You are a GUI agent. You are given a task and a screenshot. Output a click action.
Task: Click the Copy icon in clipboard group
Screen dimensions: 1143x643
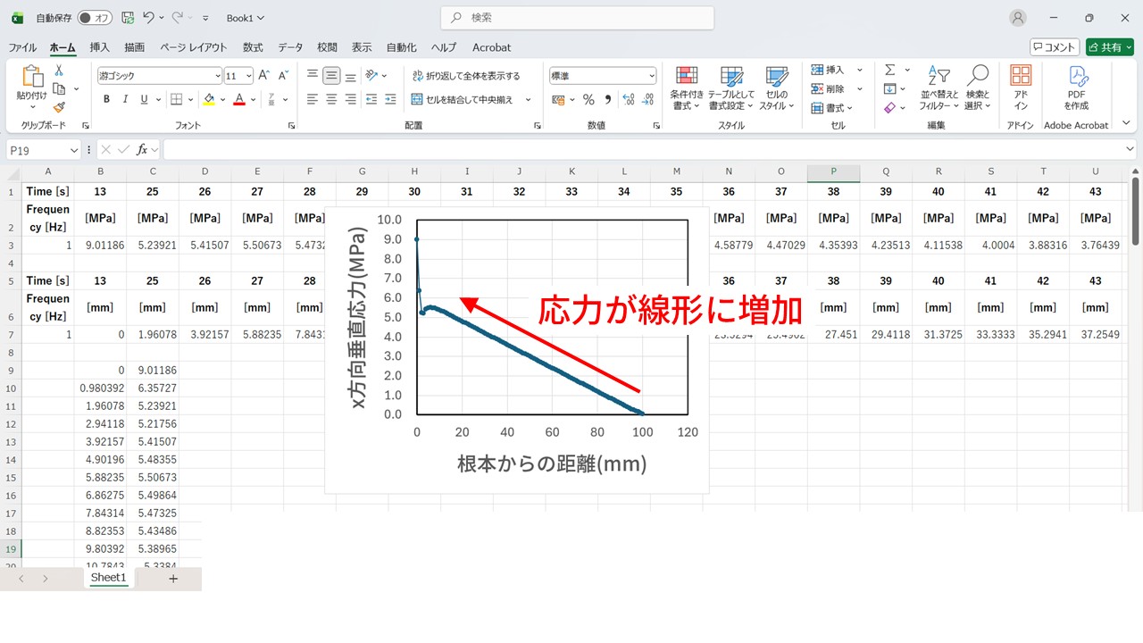click(x=59, y=88)
